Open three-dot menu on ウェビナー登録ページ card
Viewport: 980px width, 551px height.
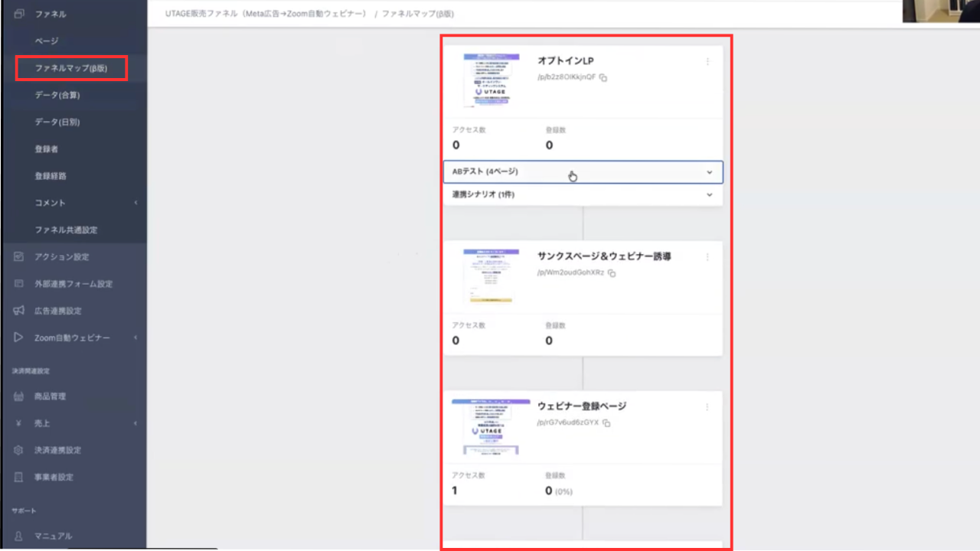tap(707, 407)
